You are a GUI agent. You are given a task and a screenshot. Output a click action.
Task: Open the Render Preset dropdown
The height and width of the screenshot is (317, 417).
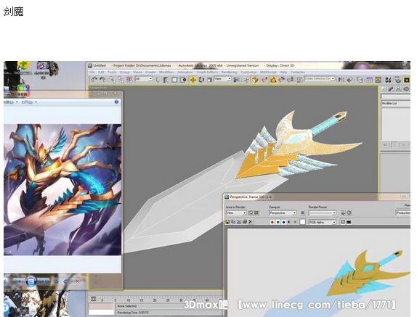323,213
